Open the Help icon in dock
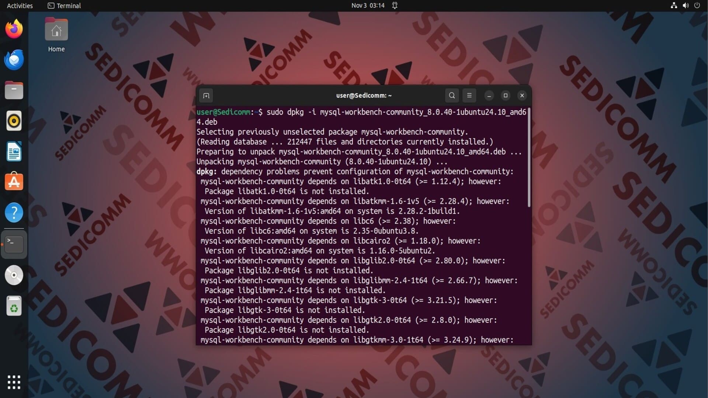Screen dimensions: 708x398 (x=14, y=213)
